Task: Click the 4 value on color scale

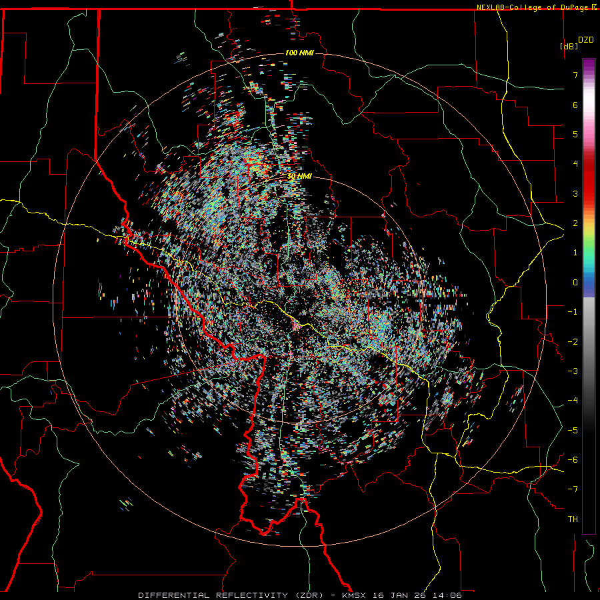Action: click(x=575, y=164)
